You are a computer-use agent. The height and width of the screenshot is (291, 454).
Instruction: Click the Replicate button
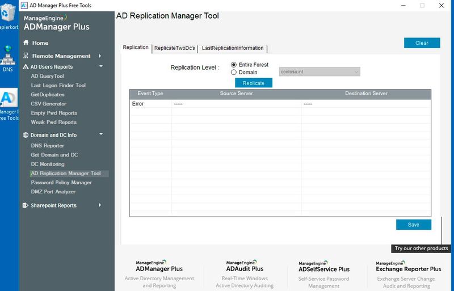(253, 83)
